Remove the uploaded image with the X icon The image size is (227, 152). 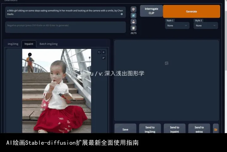coord(103,52)
